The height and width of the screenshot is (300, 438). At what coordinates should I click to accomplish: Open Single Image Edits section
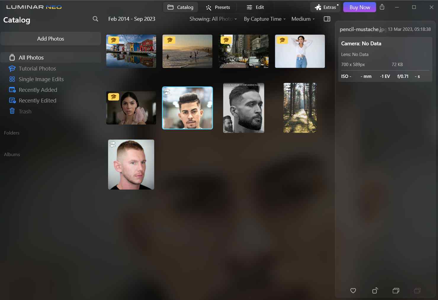tap(41, 79)
